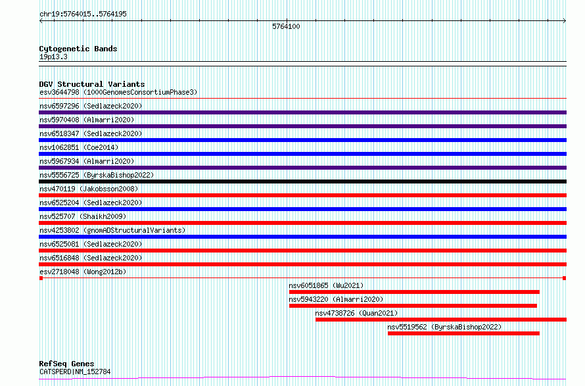The height and width of the screenshot is (386, 585).
Task: Click the chr19:5764015..5764195 coordinate label
Action: click(83, 14)
